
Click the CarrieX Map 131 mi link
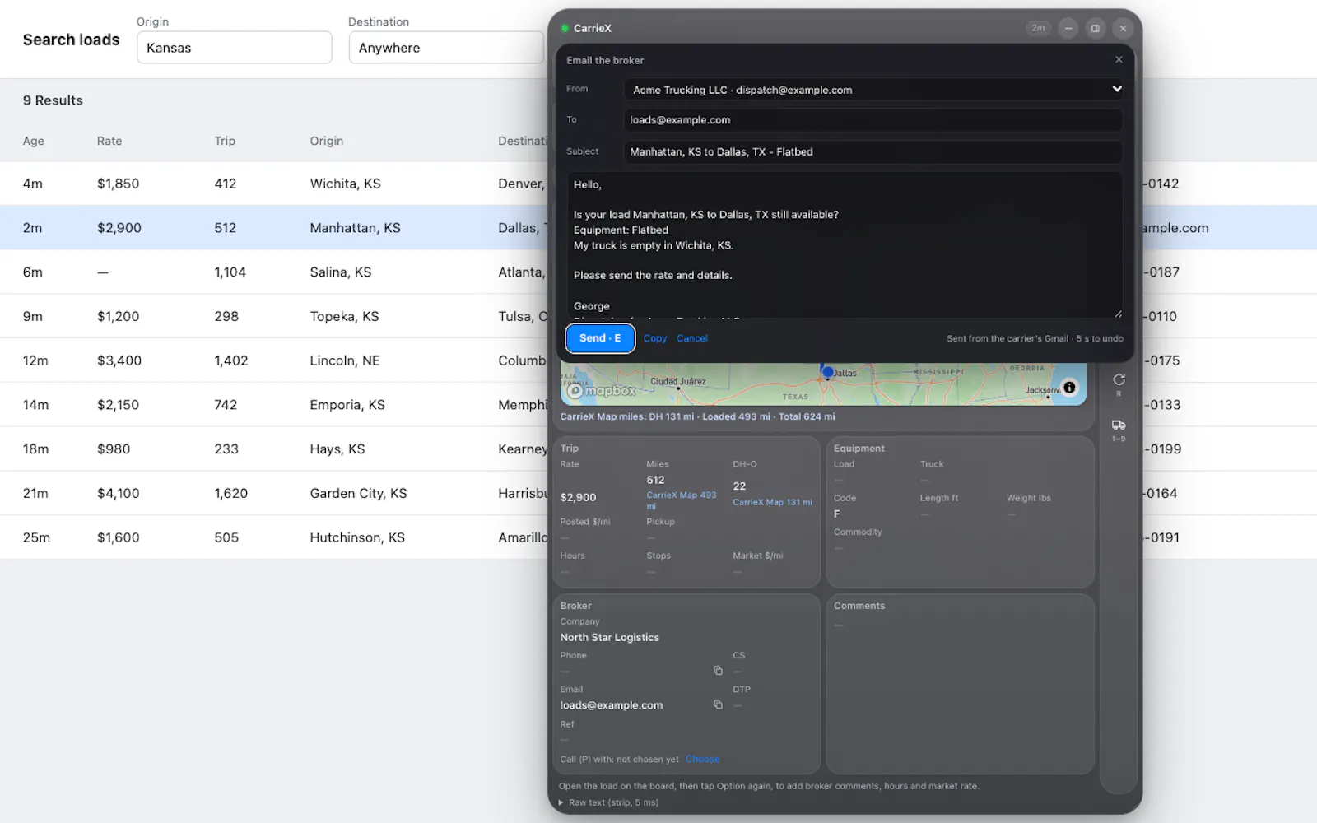[772, 502]
